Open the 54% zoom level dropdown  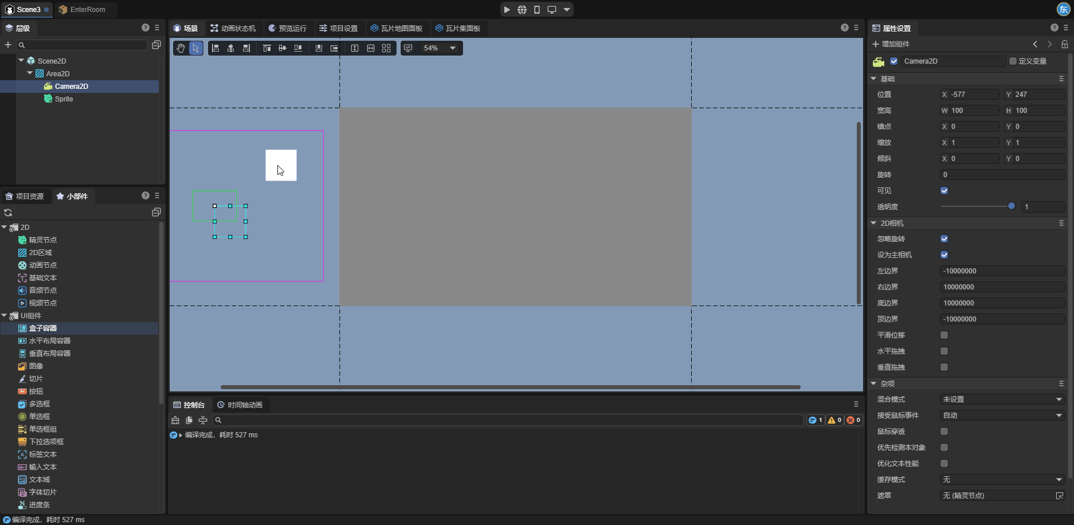[x=439, y=48]
